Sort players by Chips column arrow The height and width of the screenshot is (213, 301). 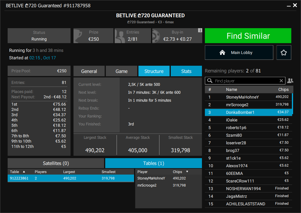pos(187,172)
